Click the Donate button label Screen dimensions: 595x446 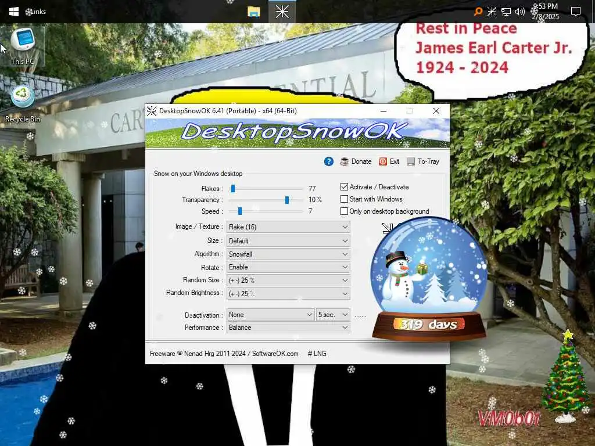361,161
